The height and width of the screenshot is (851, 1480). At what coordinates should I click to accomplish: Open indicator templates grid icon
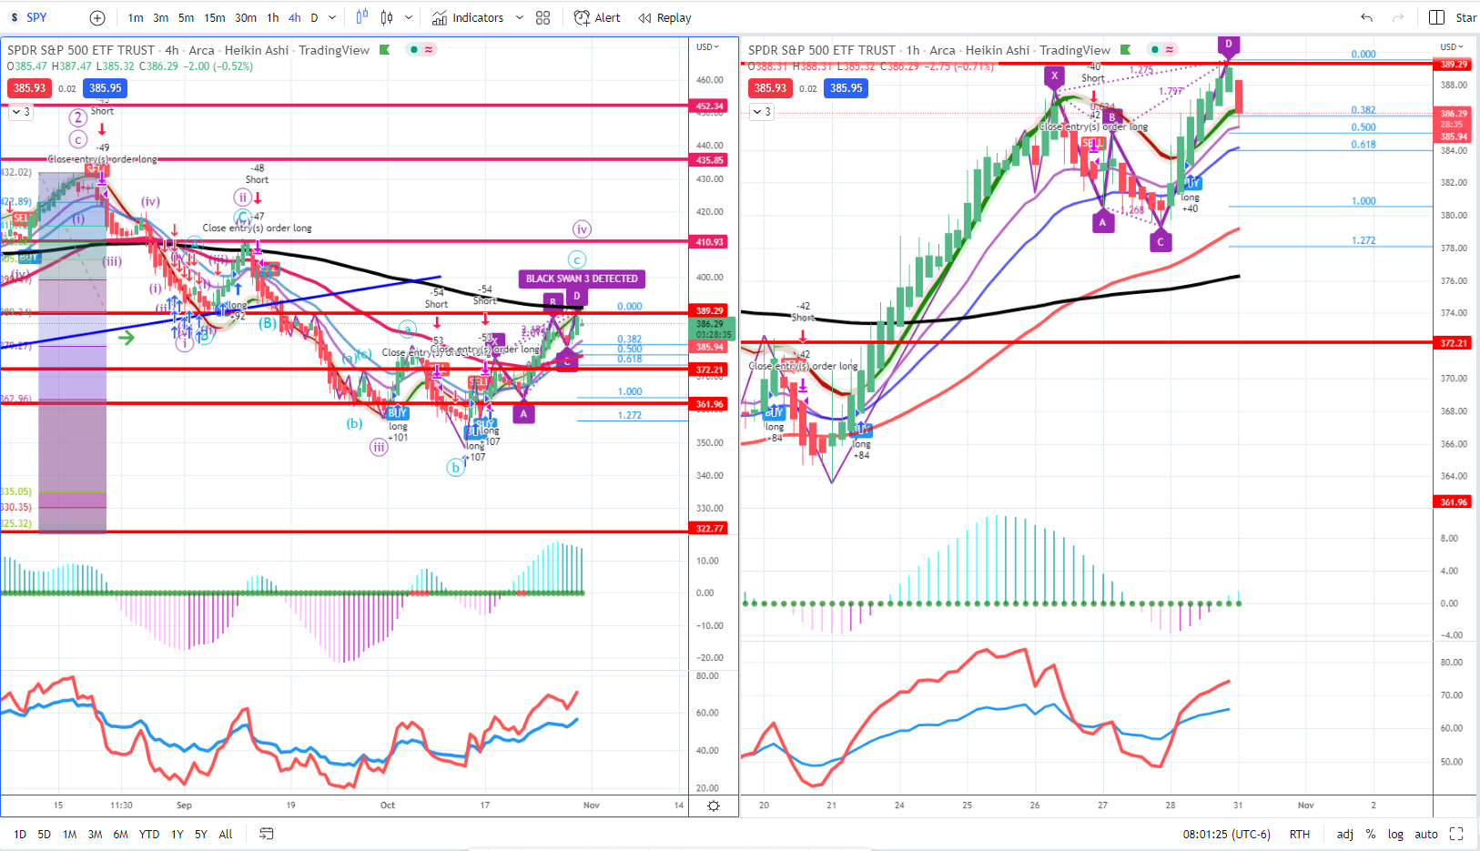coord(543,17)
